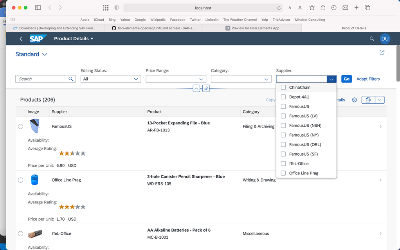
Task: Check the FamousUS supplier checkbox
Action: pos(283,106)
